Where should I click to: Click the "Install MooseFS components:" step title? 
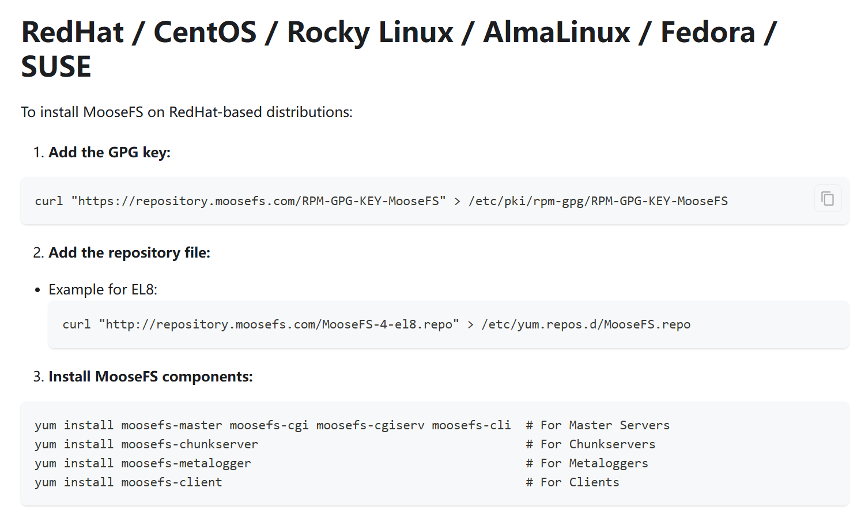pyautogui.click(x=151, y=376)
